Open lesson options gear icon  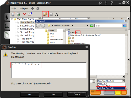(38, 9)
